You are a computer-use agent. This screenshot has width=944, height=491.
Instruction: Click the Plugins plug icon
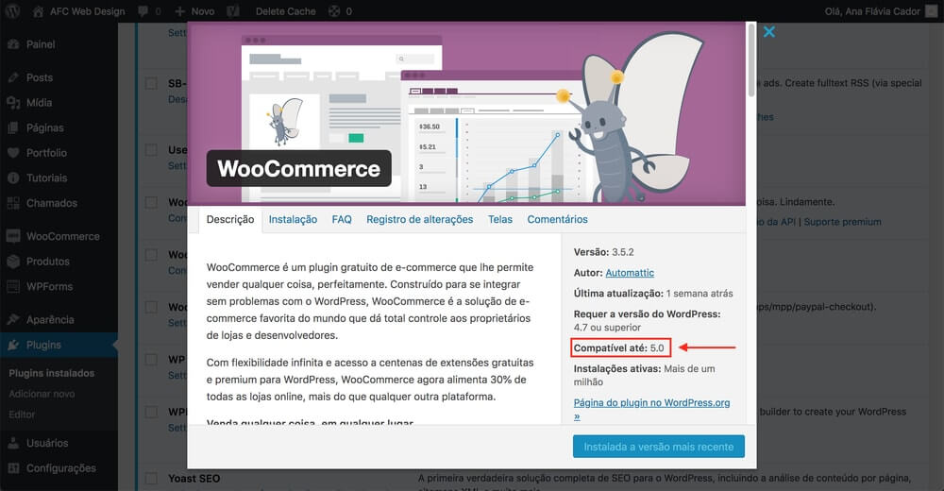(x=13, y=346)
